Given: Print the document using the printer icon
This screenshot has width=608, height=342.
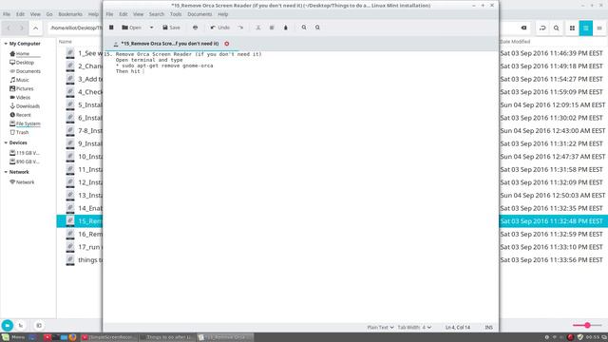Looking at the screenshot, I should click(x=195, y=28).
